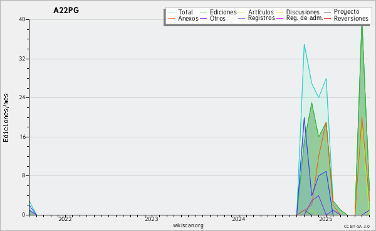Click the CC BY-SA 3.0 license text
This screenshot has width=376, height=231.
coord(357,226)
